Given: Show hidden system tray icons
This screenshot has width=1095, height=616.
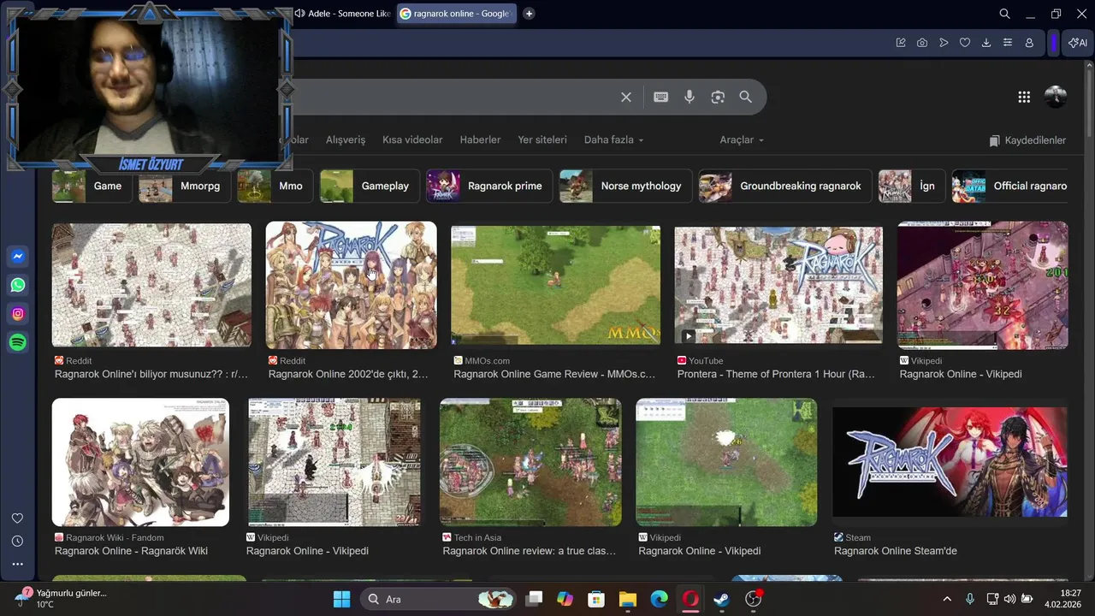Looking at the screenshot, I should [x=947, y=599].
